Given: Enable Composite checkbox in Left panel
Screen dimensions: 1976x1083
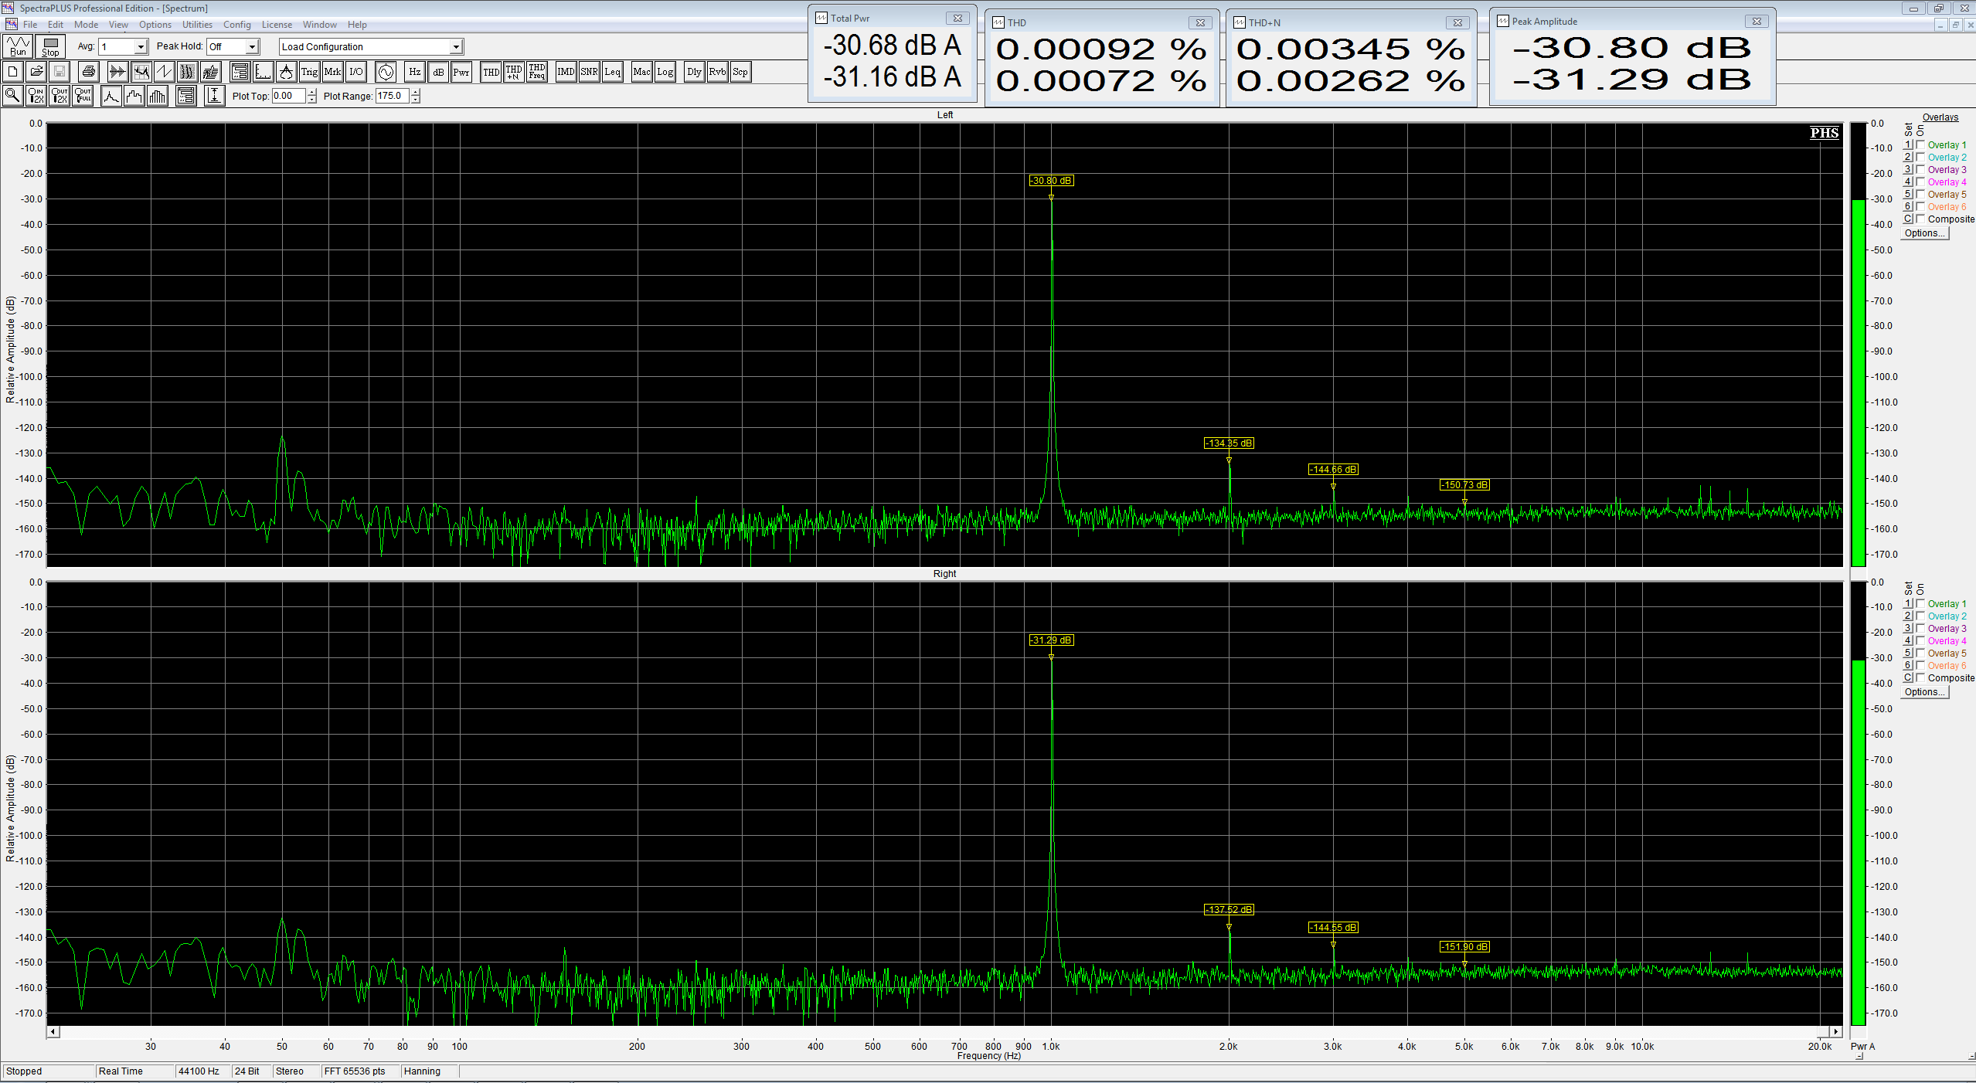Looking at the screenshot, I should point(1920,219).
